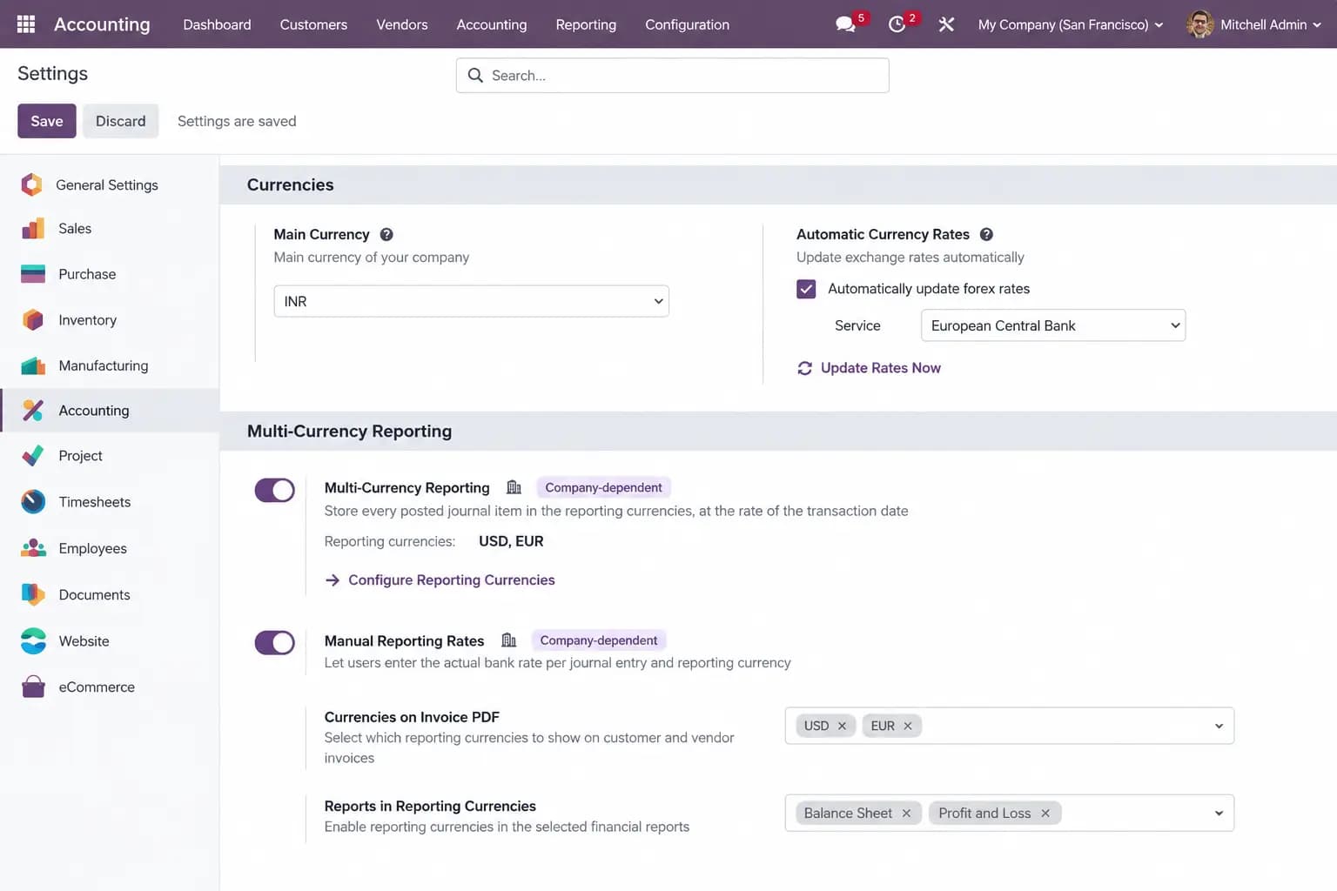Remove USD tag from Invoice PDF currencies
1337x891 pixels.
point(842,726)
